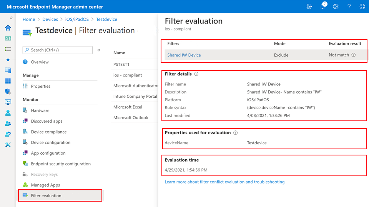The width and height of the screenshot is (369, 207).
Task: Click info icon next to Filter details
Action: 196,74
